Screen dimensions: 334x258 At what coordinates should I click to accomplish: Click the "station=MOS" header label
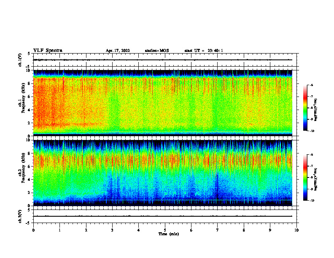tap(157, 51)
